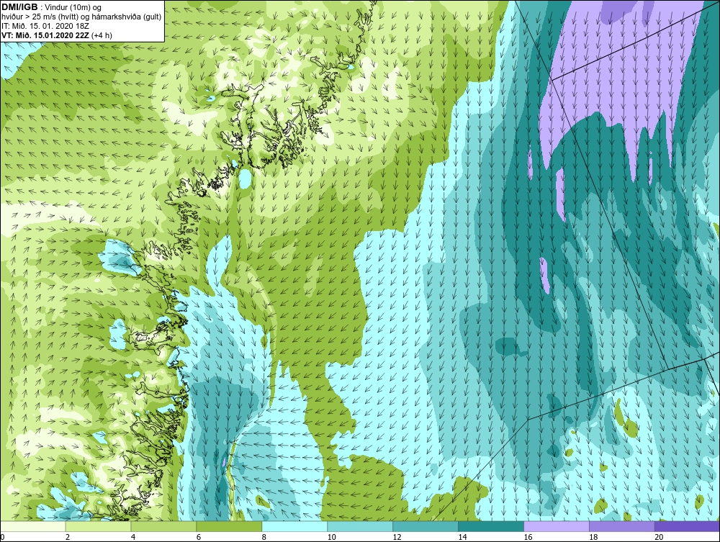The image size is (720, 542).
Task: Click the 'hviður > 25 m/s (hvítt)' description line
Action: 81,17
